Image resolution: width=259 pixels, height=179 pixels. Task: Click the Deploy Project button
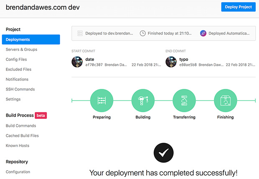[x=238, y=7]
